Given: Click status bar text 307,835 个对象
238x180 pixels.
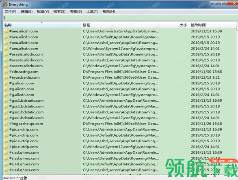Looking at the screenshot, I should pos(15,178).
